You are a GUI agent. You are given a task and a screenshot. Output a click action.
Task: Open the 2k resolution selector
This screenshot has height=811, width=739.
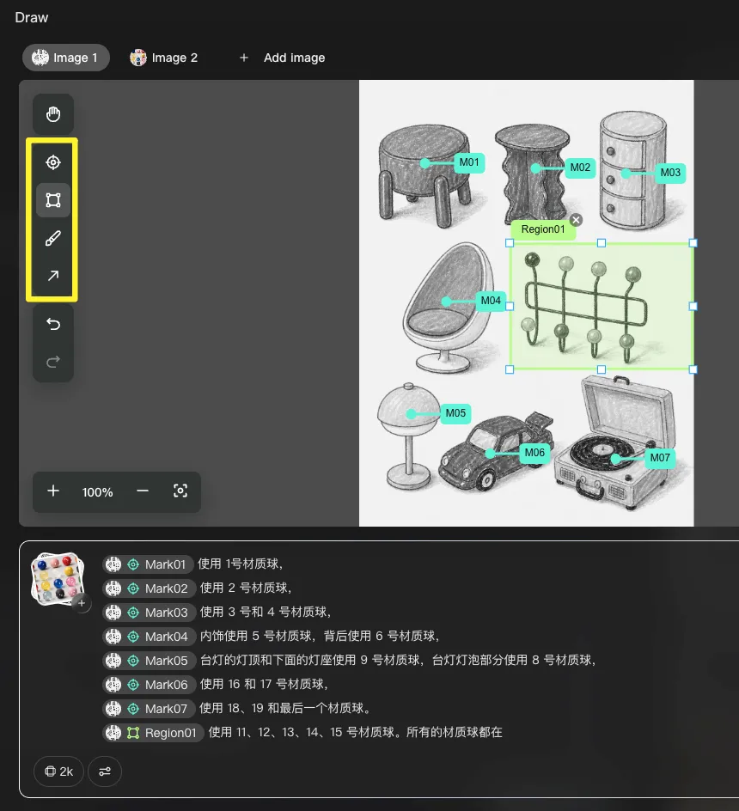[x=58, y=771]
